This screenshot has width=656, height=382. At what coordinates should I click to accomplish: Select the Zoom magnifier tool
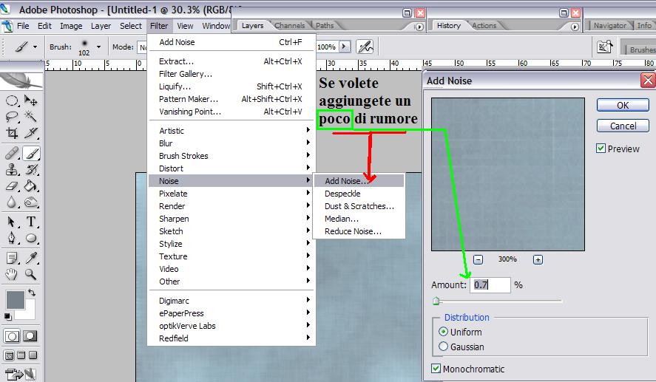(x=30, y=274)
